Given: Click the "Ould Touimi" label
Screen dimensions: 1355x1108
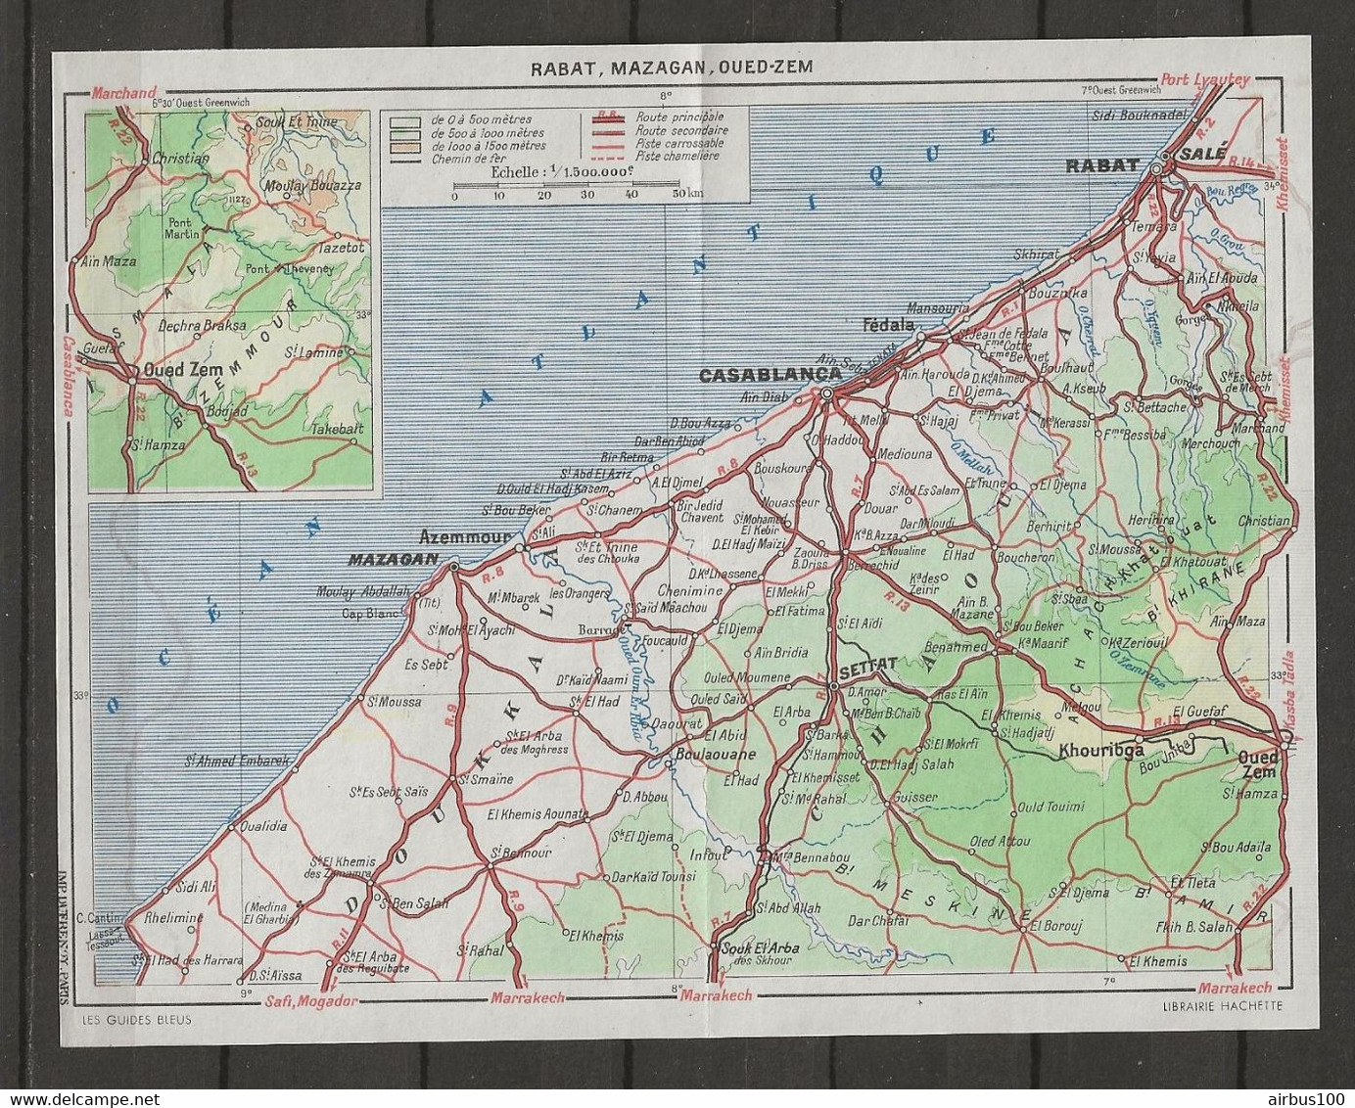Looking at the screenshot, I should click(1051, 807).
